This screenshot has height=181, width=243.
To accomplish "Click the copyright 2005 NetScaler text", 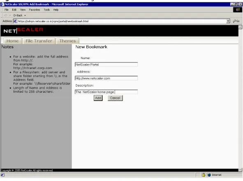I will point(27,170).
